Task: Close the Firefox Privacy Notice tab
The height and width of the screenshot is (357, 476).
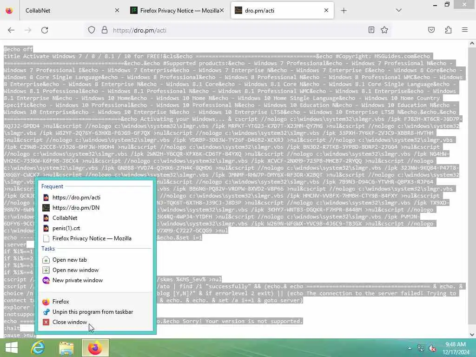Action: pyautogui.click(x=222, y=10)
